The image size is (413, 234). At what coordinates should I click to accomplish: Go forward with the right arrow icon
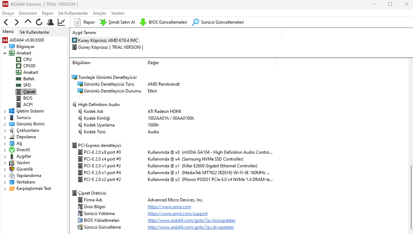pos(16,22)
